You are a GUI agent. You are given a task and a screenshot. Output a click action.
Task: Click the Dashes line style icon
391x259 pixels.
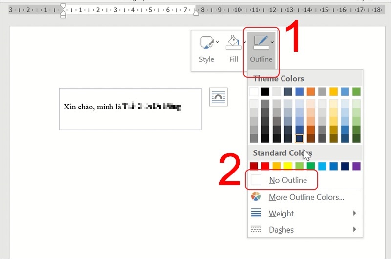pos(256,229)
